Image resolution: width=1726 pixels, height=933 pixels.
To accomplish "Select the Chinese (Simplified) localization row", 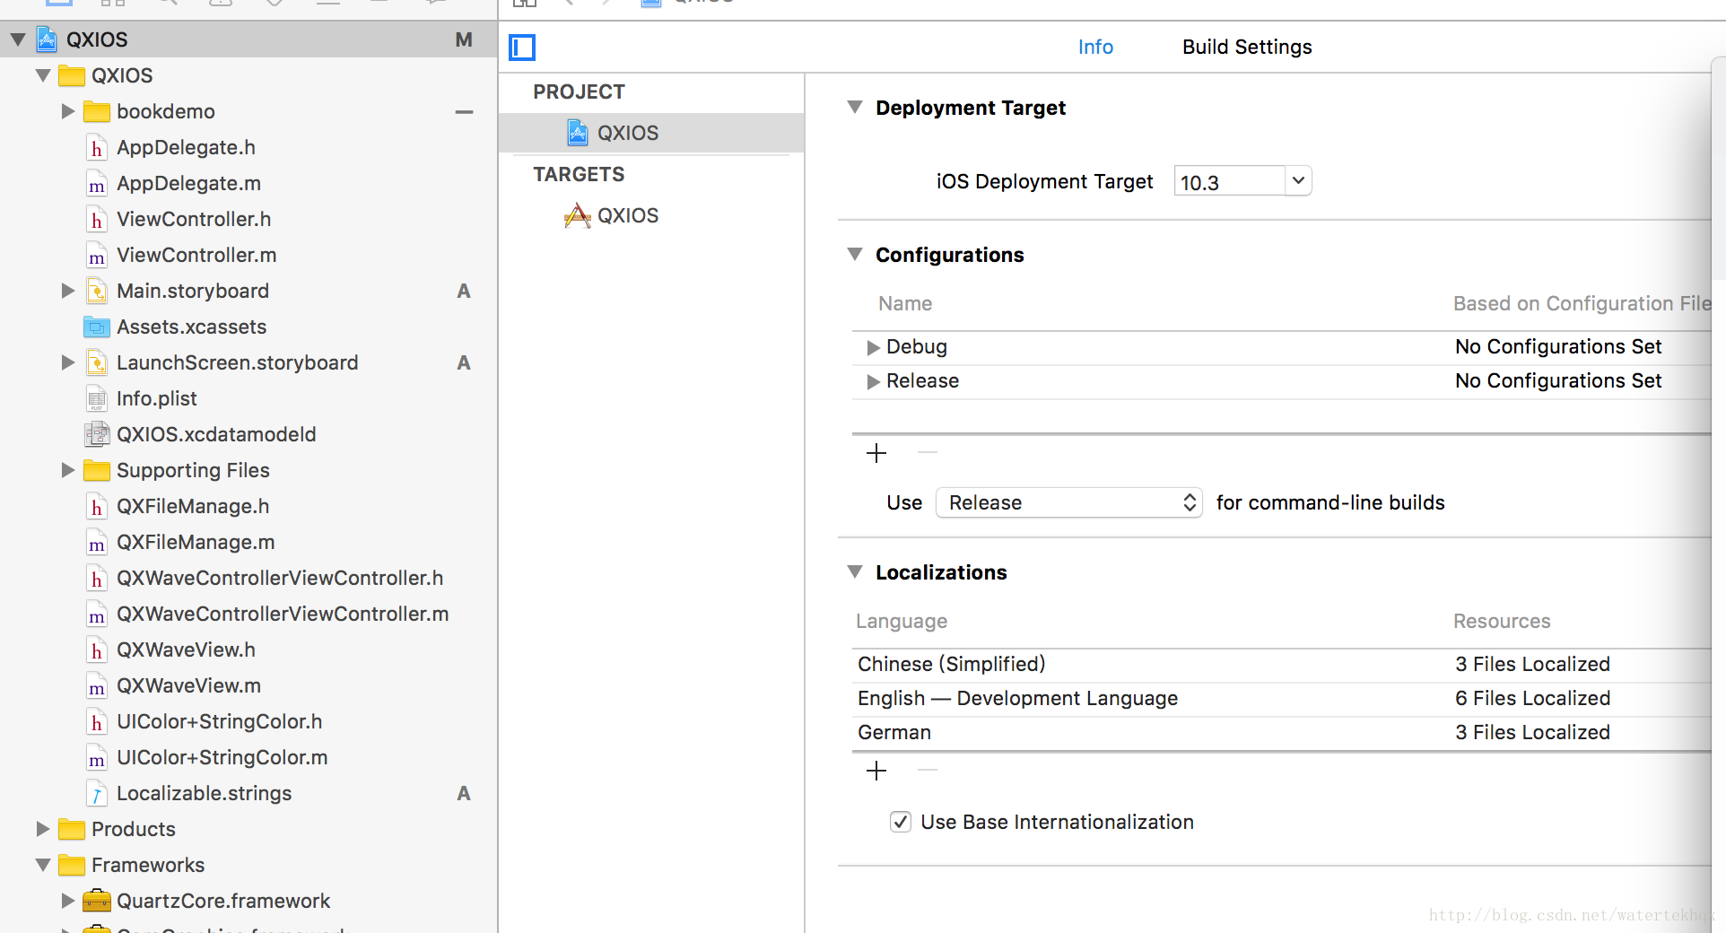I will 1281,665.
